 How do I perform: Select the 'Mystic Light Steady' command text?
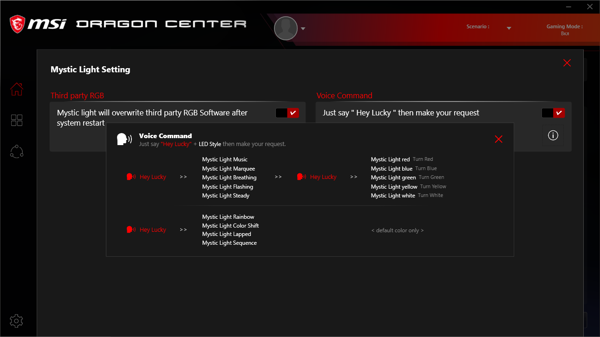point(226,196)
